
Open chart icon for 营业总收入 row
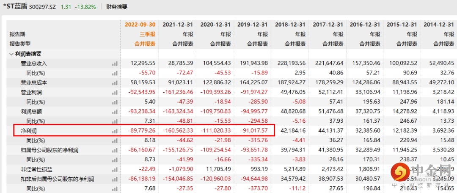[115, 63]
